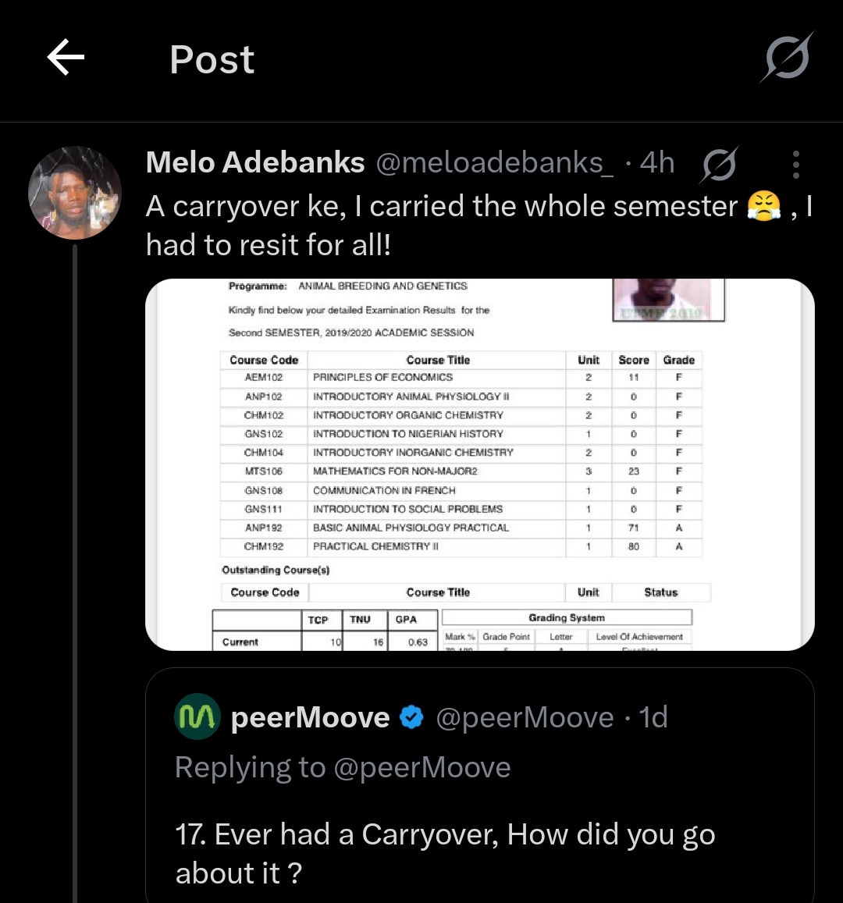Tap the 'Replying to @peerMoove' mention
843x903 pixels.
[421, 768]
